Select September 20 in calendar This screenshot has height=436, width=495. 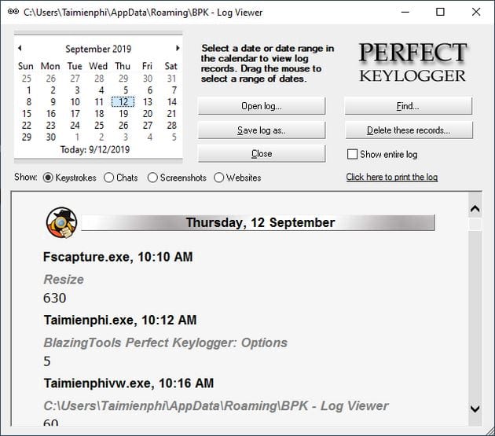coord(148,114)
